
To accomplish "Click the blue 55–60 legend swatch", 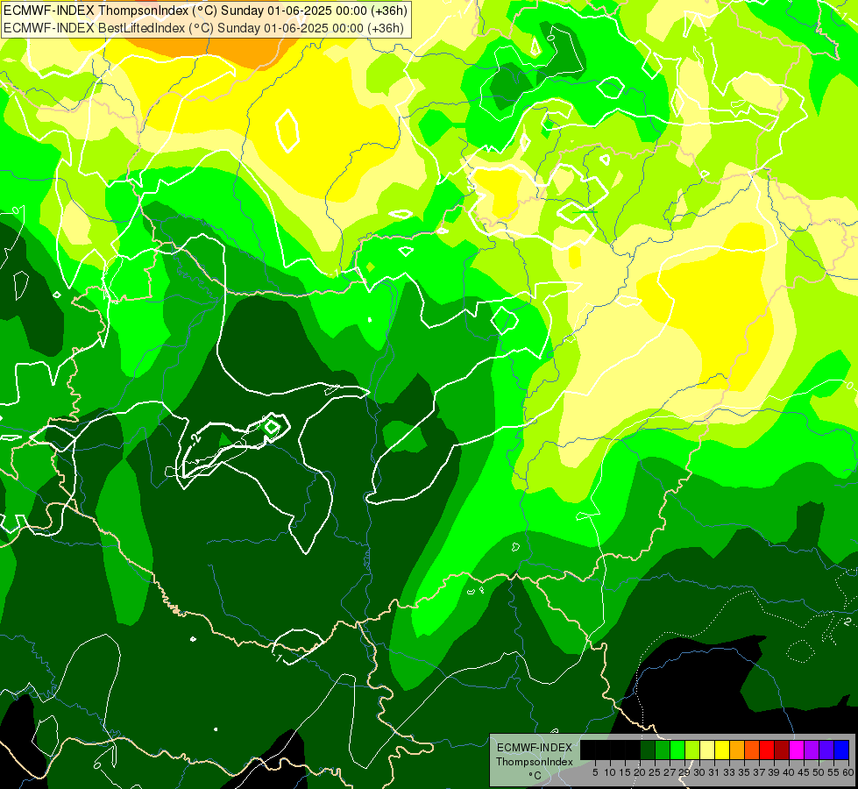I will 841,750.
